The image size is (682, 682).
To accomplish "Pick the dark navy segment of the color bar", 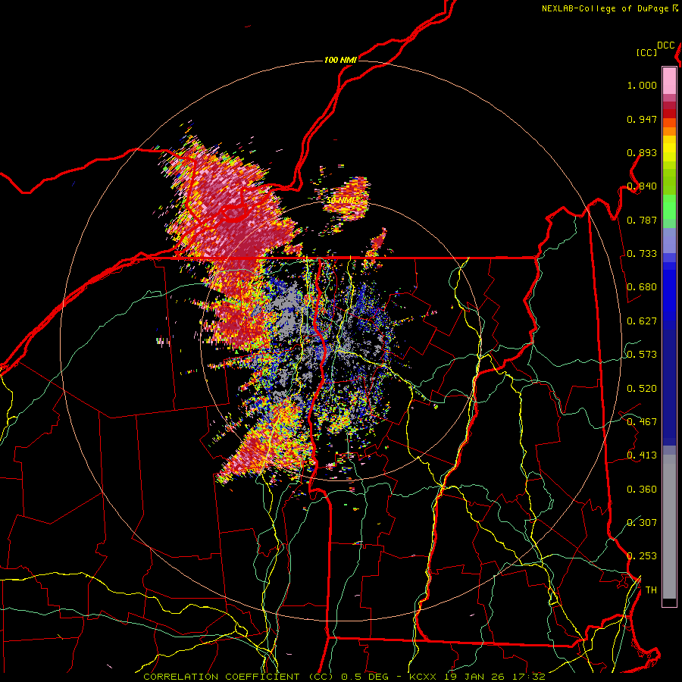I will click(x=669, y=387).
